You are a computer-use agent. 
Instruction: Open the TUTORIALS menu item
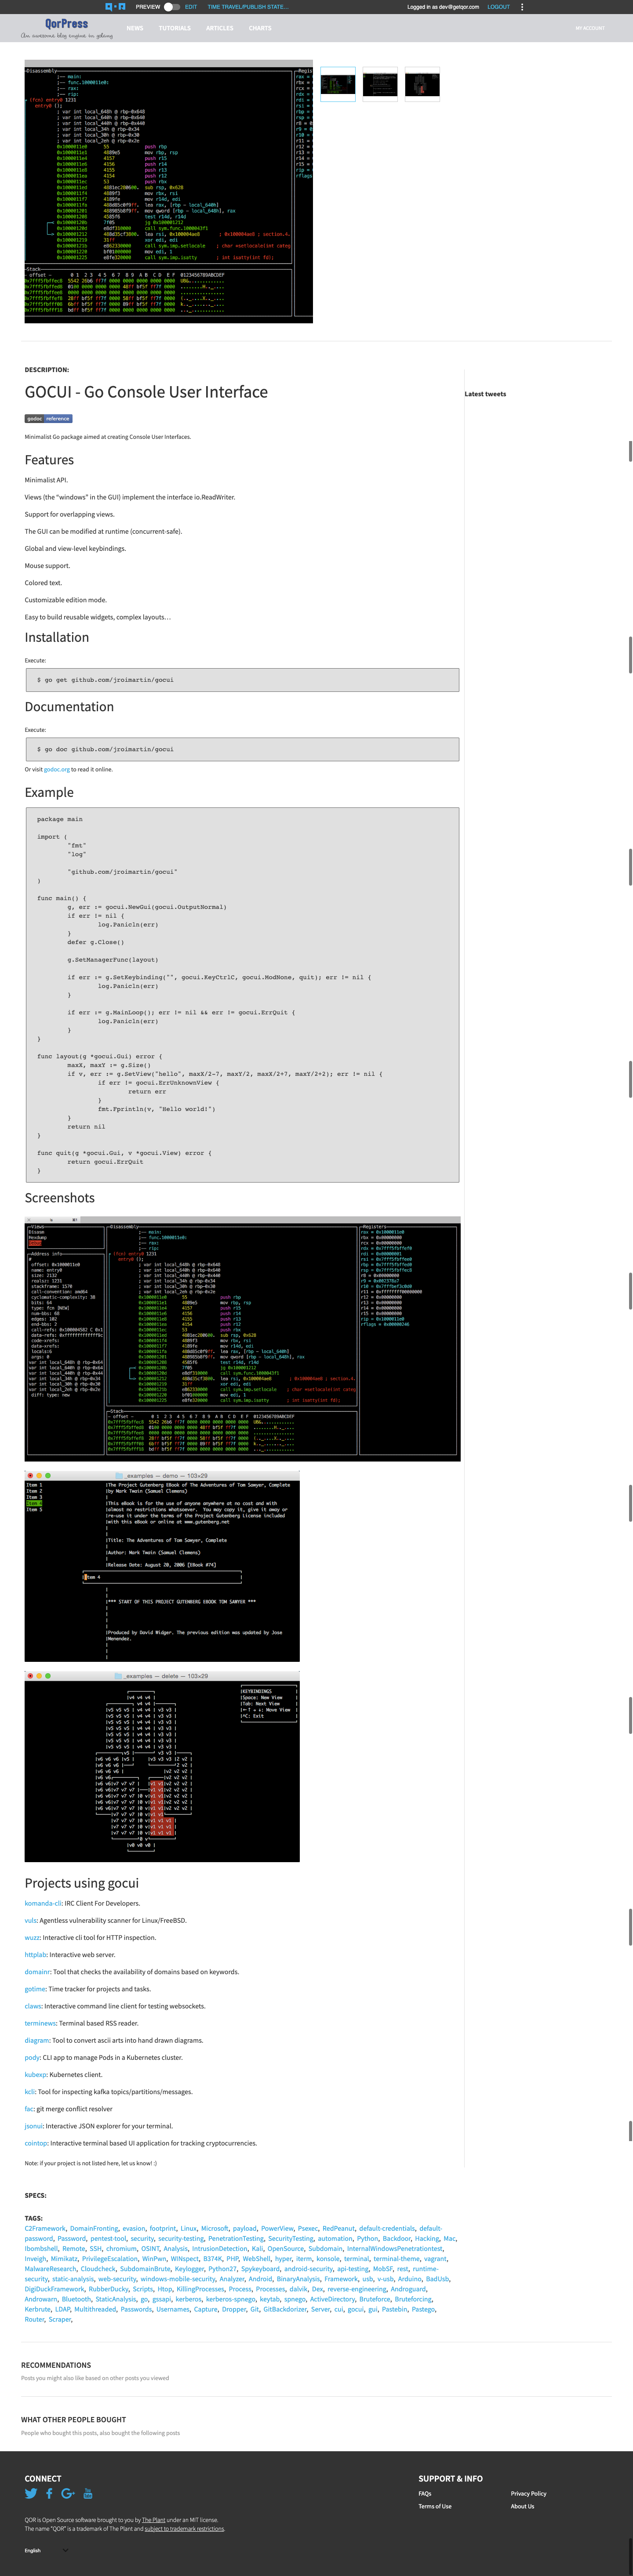[174, 28]
